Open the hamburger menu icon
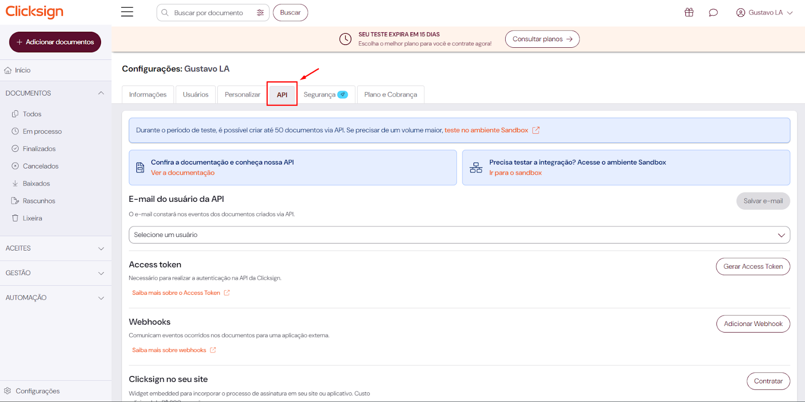Viewport: 805px width, 402px height. point(127,12)
